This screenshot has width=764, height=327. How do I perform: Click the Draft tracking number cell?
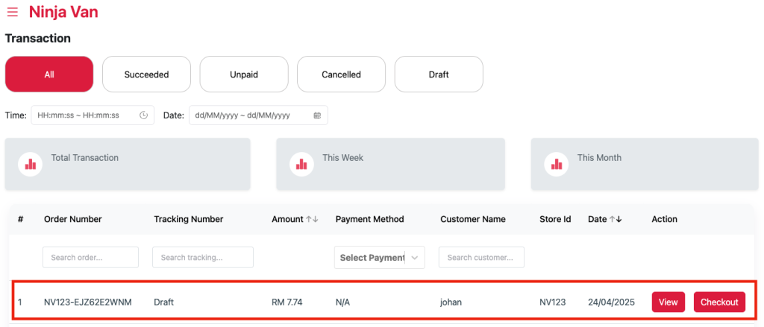click(x=163, y=302)
